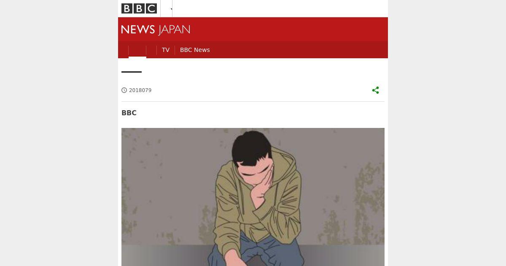Click the 2018079 date text

pyautogui.click(x=140, y=90)
